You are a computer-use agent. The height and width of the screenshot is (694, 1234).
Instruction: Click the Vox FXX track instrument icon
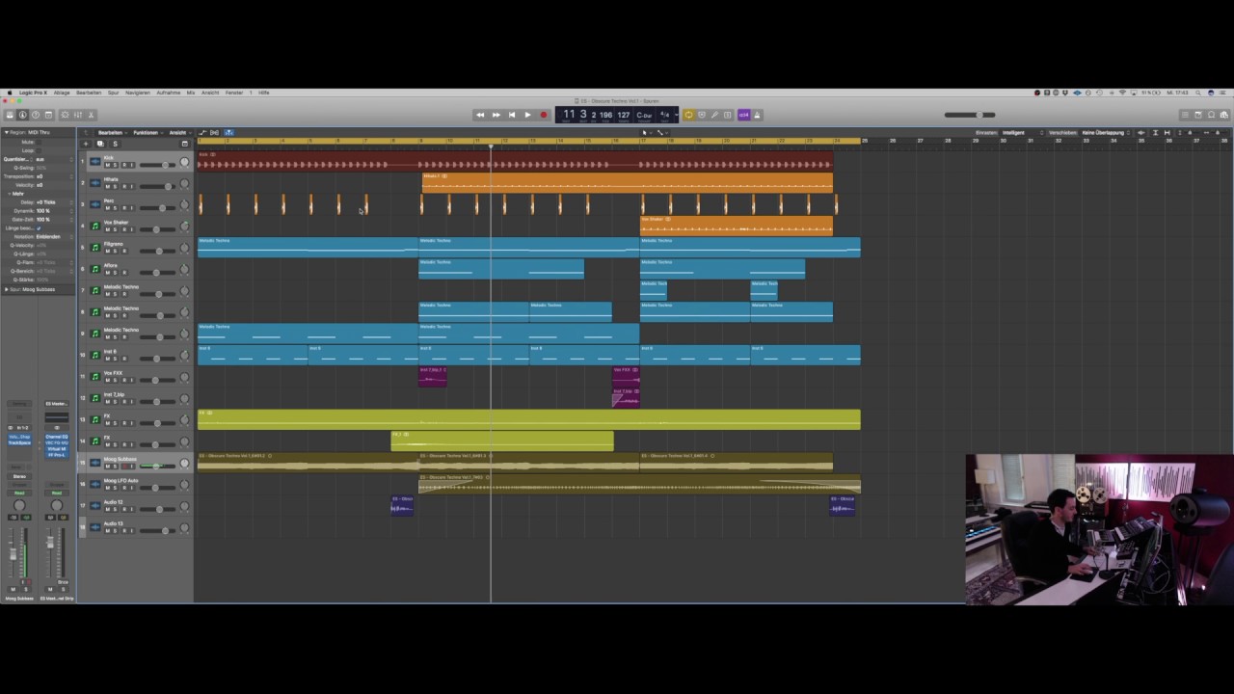[x=95, y=376]
